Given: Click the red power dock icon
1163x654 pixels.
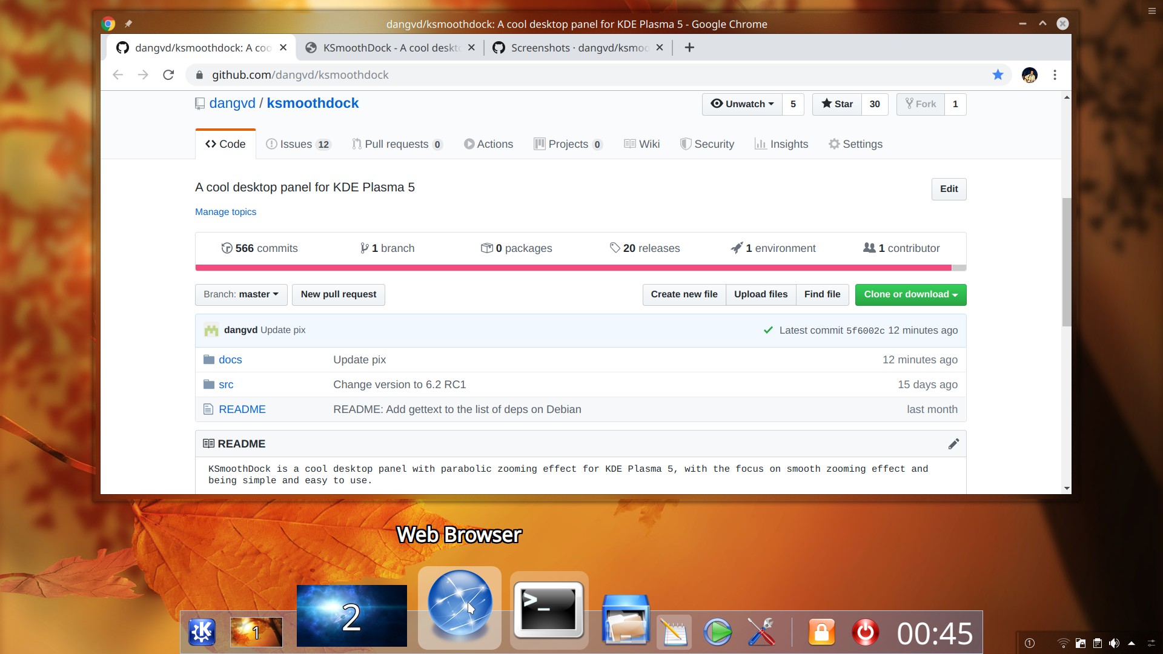Looking at the screenshot, I should 866,632.
